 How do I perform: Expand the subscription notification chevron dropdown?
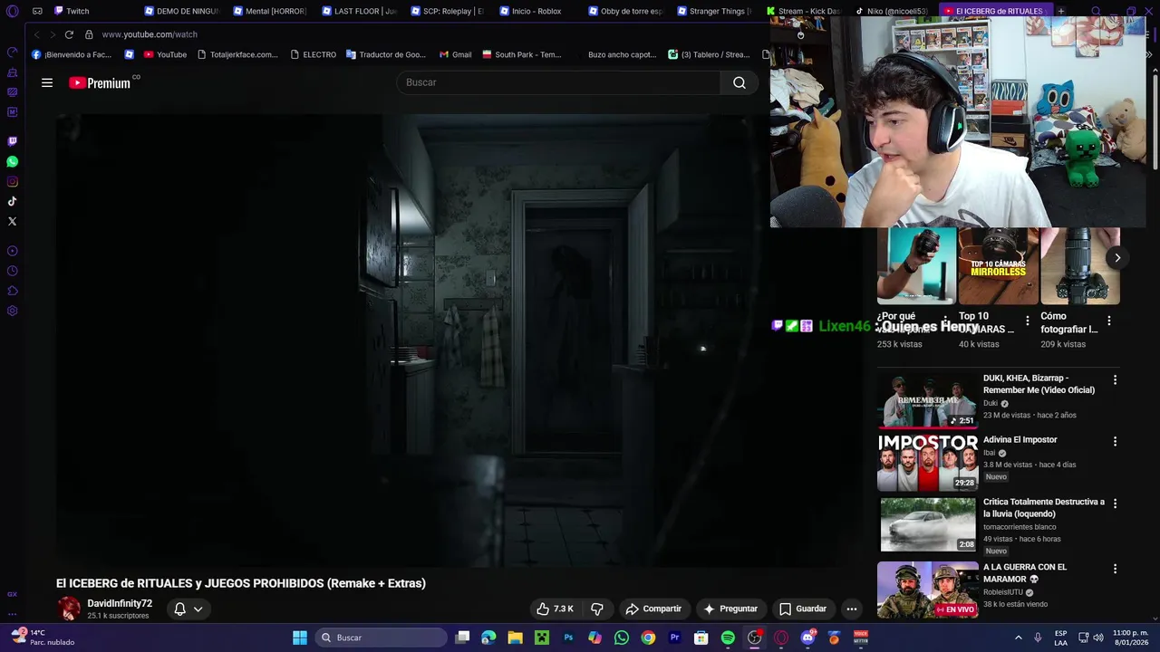[x=198, y=609]
